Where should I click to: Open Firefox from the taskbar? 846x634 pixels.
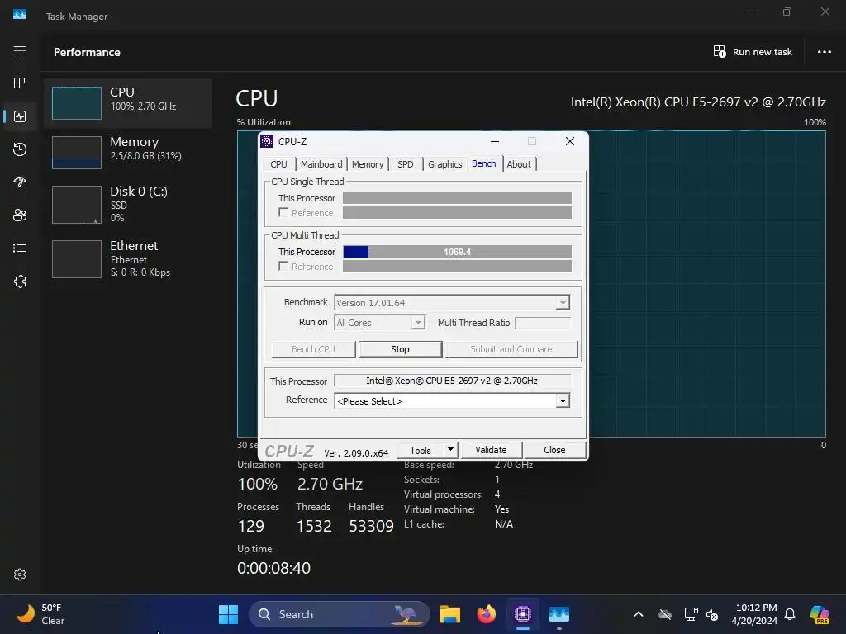pos(486,614)
